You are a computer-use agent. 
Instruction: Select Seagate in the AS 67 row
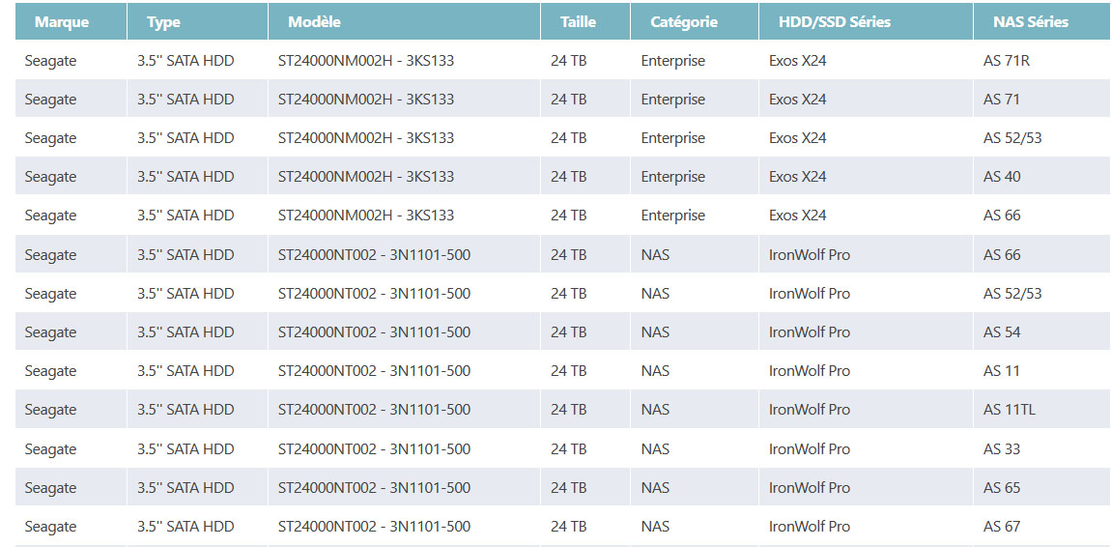pyautogui.click(x=50, y=527)
